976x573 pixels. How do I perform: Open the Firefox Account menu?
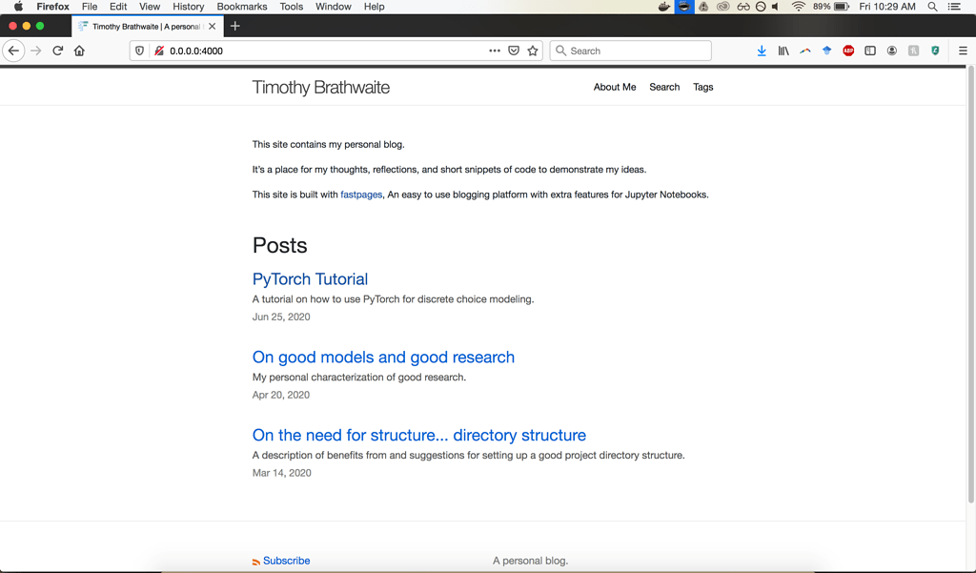891,51
